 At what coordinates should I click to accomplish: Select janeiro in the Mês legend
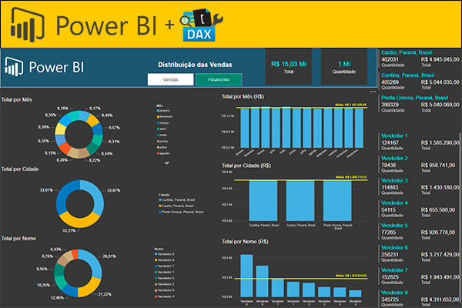click(163, 111)
